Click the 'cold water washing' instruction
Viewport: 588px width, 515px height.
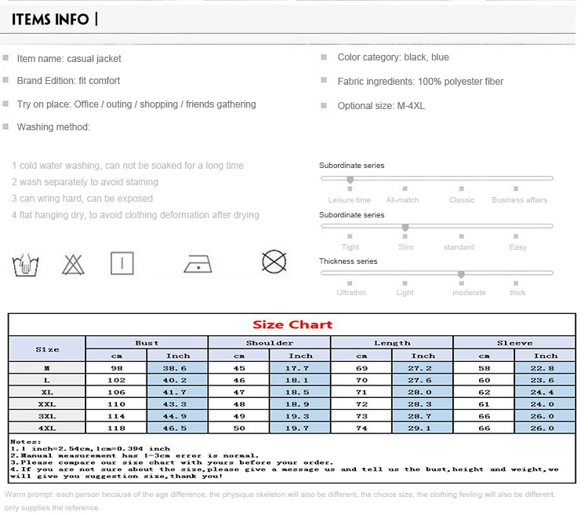pyautogui.click(x=128, y=166)
